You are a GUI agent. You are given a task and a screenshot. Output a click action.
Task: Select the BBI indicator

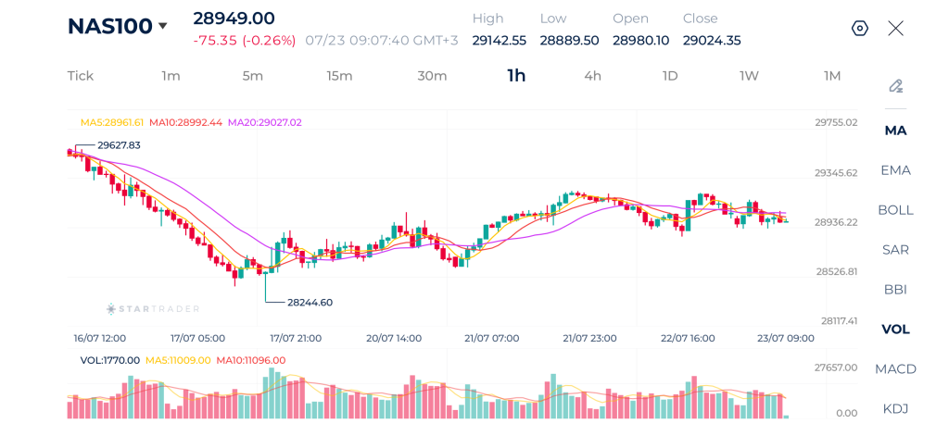(x=896, y=290)
